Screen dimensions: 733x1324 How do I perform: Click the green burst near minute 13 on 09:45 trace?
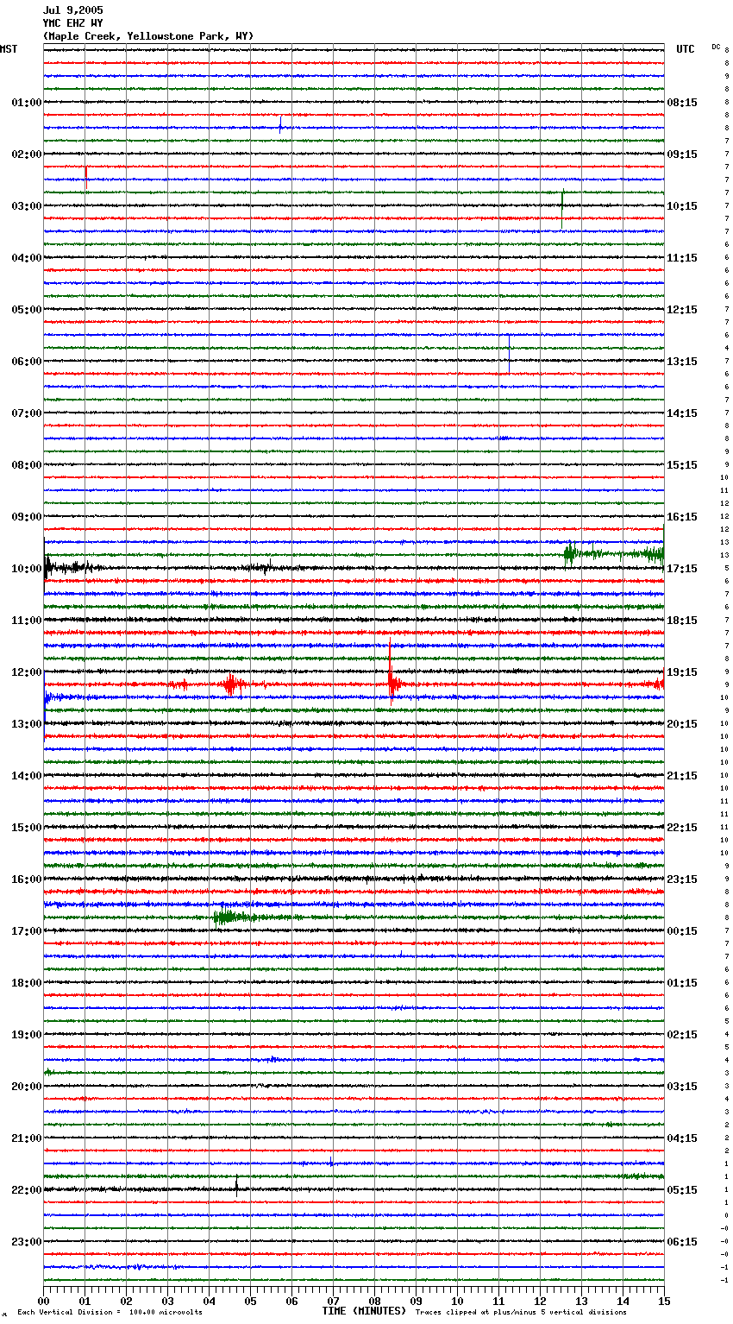(x=570, y=554)
